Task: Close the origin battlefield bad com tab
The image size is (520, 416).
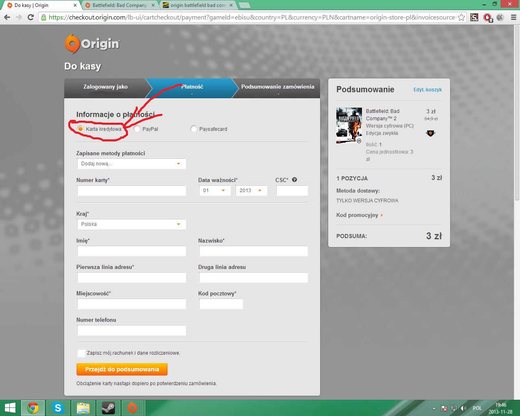Action: (231, 5)
